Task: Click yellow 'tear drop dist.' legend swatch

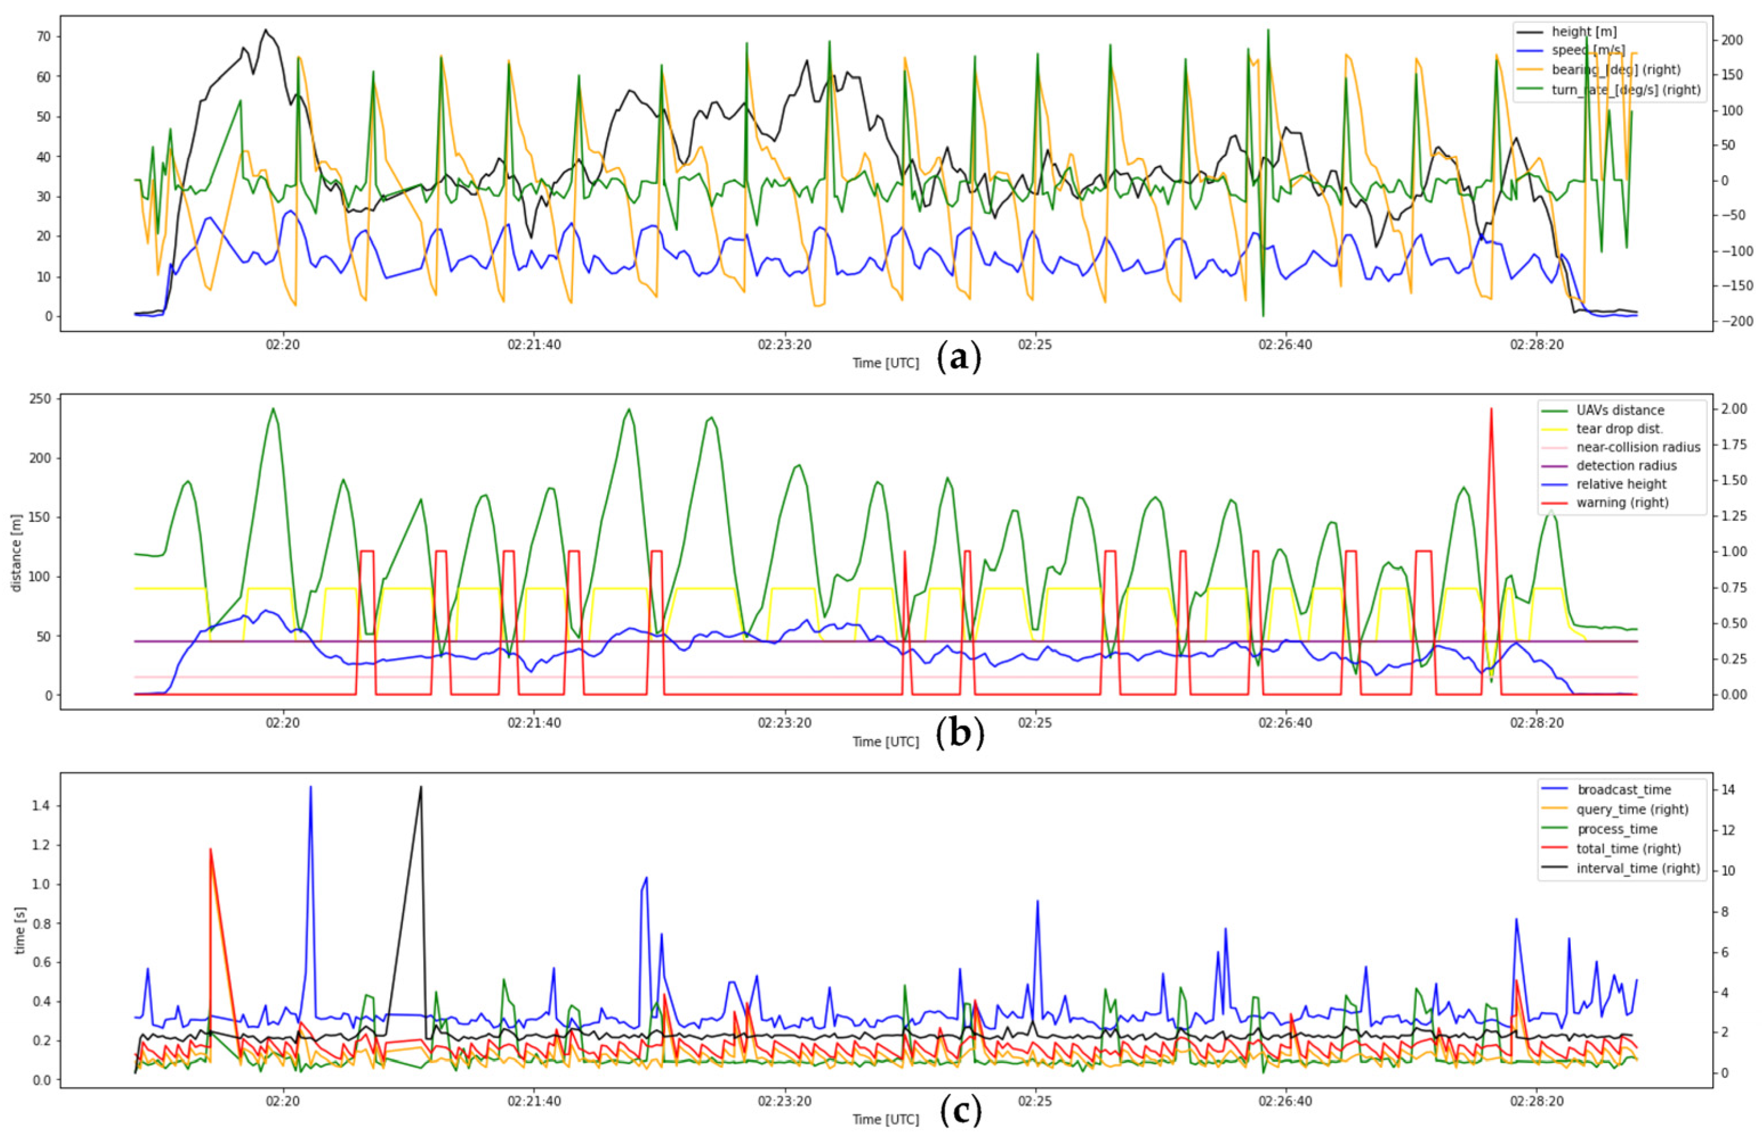Action: pos(1554,429)
